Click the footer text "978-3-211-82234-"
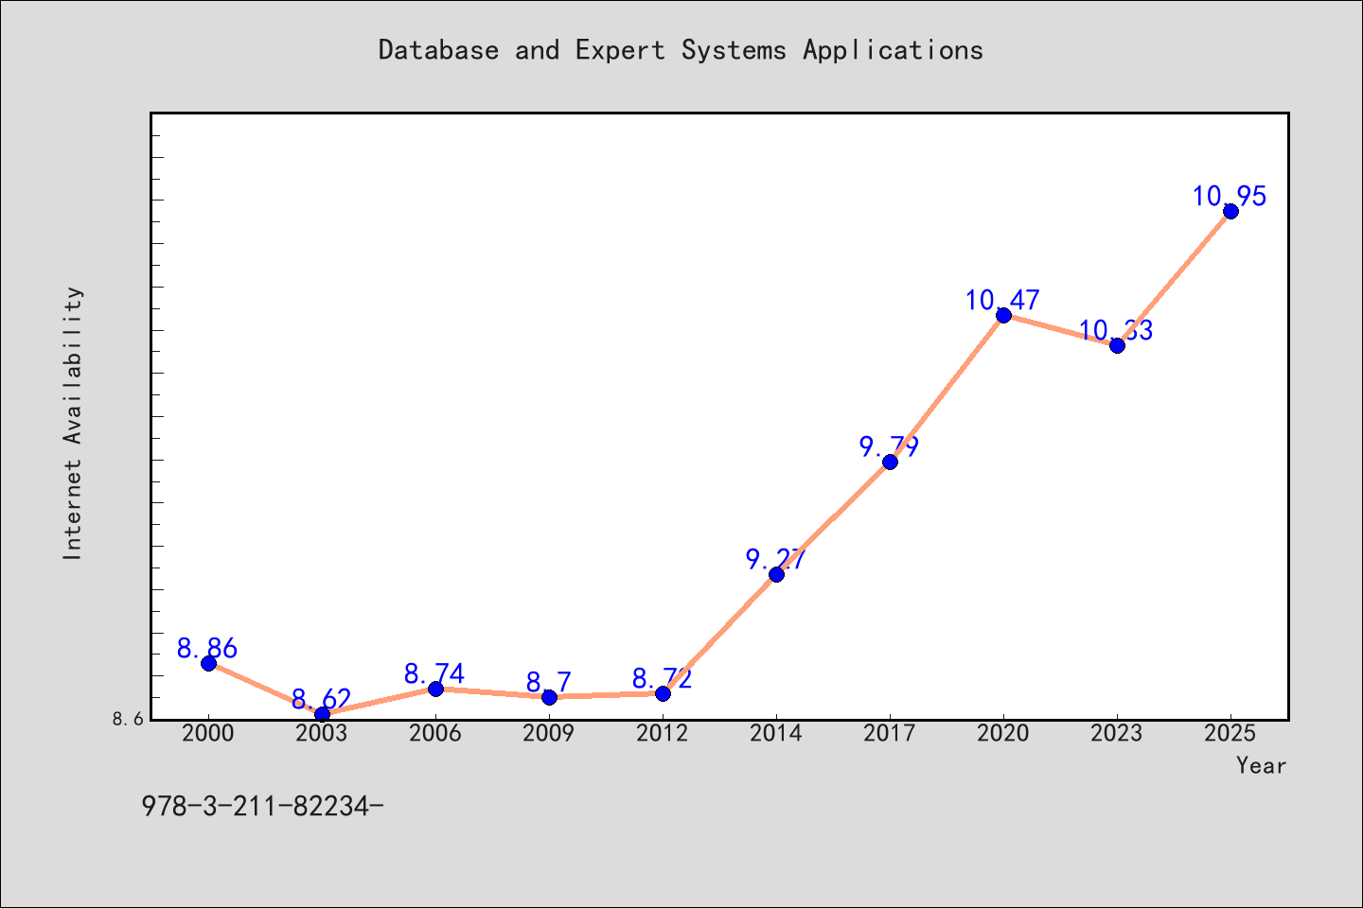 262,806
